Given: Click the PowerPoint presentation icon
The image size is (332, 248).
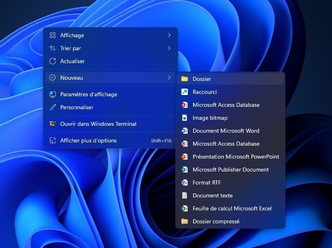Looking at the screenshot, I should coord(185,157).
